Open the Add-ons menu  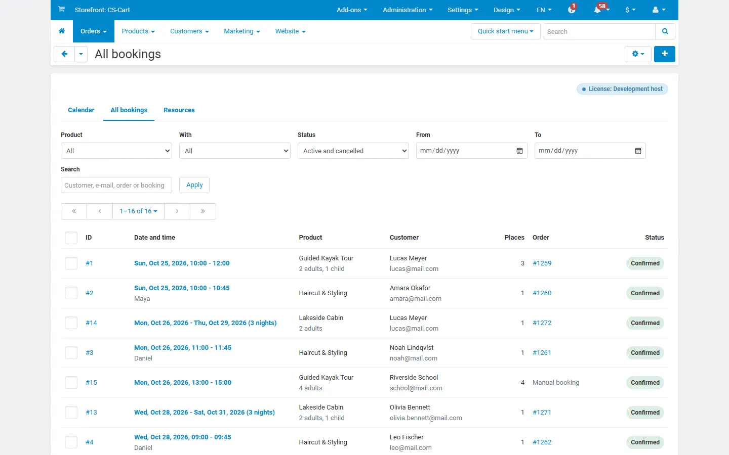tap(352, 10)
